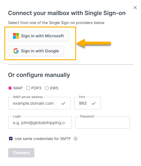Viewport: 141px width, 166px height.
Task: Click the EWS protocol label
Action: (54, 88)
